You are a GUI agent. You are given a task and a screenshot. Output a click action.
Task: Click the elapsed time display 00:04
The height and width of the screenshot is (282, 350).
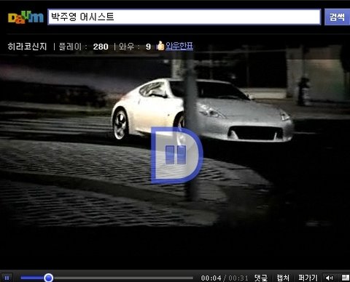211,278
